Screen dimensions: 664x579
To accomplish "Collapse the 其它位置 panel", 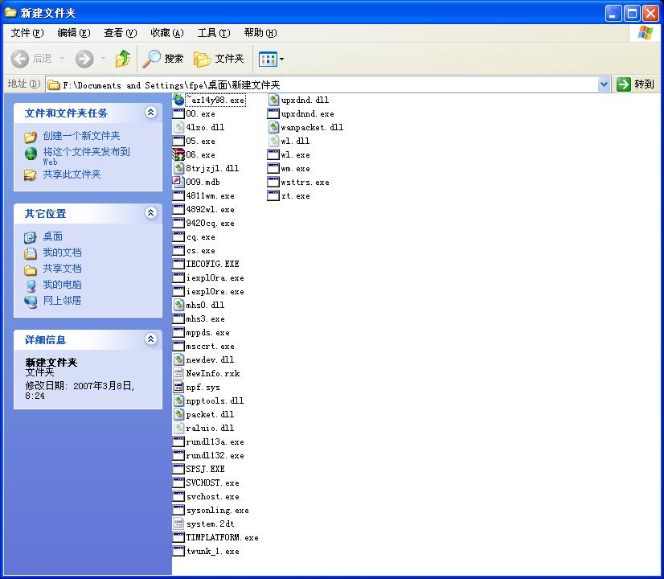I will click(x=151, y=212).
